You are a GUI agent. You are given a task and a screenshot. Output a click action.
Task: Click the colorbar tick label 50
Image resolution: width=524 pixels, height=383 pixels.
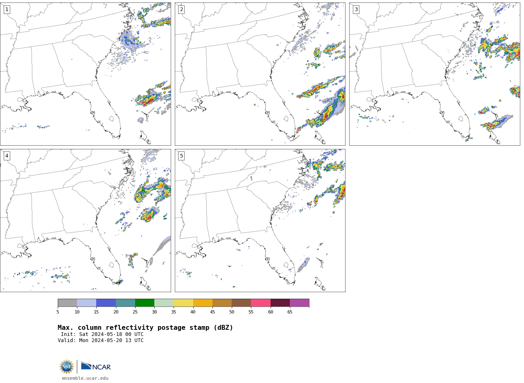[x=232, y=312]
